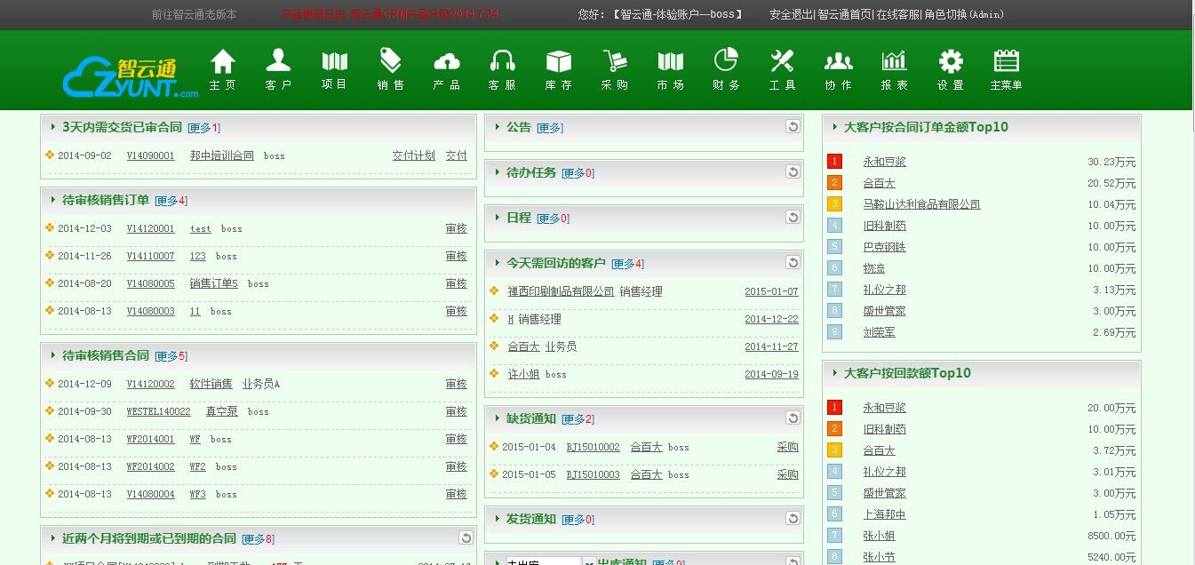
Task: Collapse the 待审核销售合同 section triangle
Action: tap(53, 355)
